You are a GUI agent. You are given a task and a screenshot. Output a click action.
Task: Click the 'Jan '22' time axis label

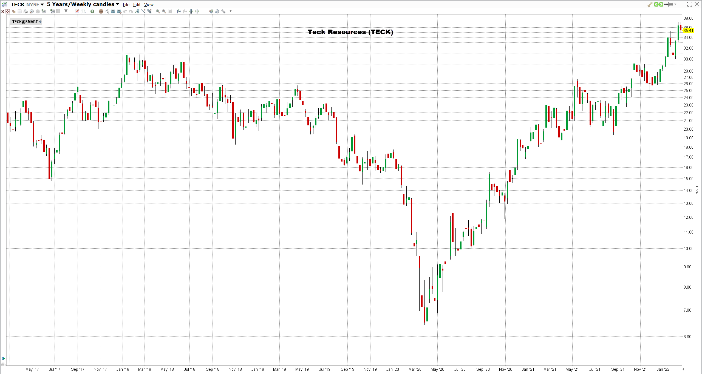tap(663, 369)
